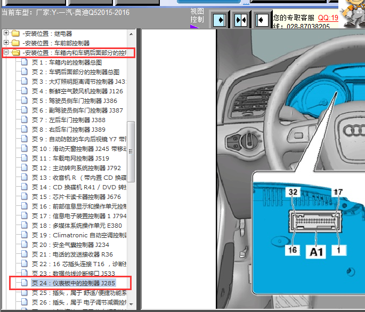Open 页 25 插头，属于舒适/便捷功能
Screen dimensions: 365x312
tap(79, 293)
